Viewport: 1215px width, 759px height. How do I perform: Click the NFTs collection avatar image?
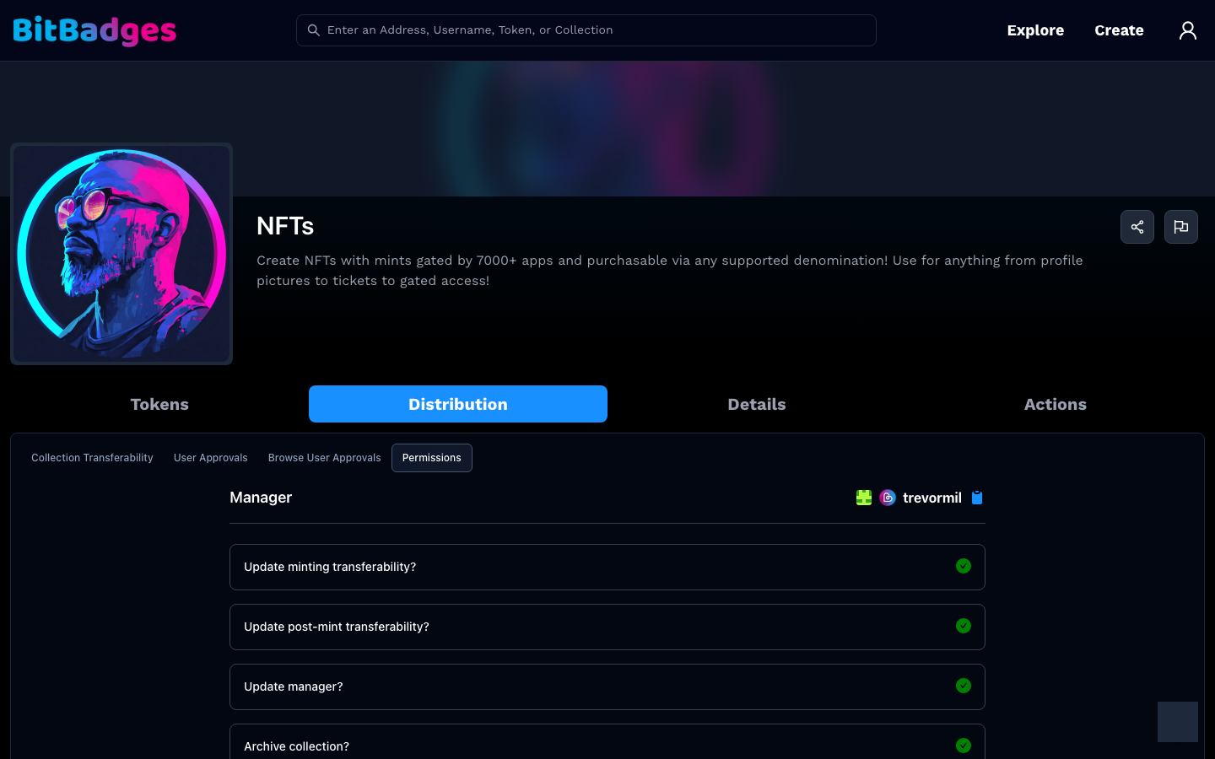(x=121, y=254)
